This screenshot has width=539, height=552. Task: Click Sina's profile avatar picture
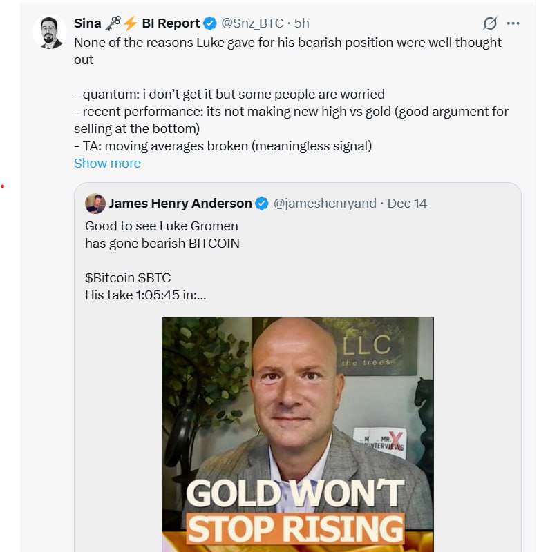(50, 32)
